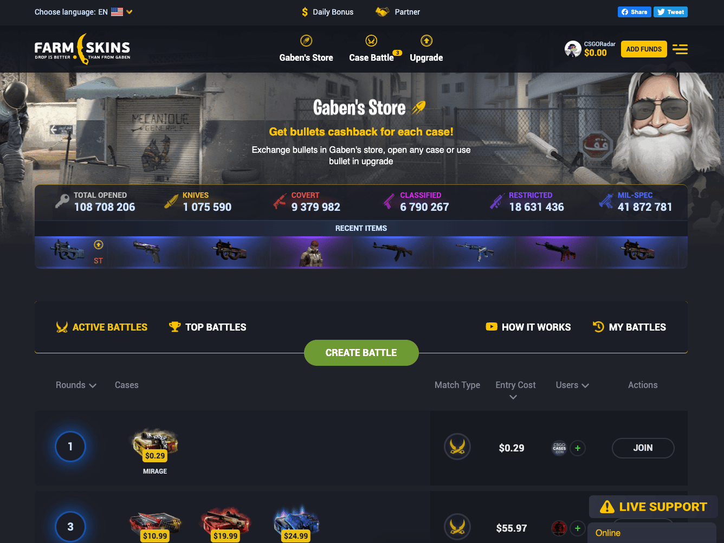The image size is (724, 543).
Task: Click the Twitter Tweet icon button
Action: click(670, 12)
